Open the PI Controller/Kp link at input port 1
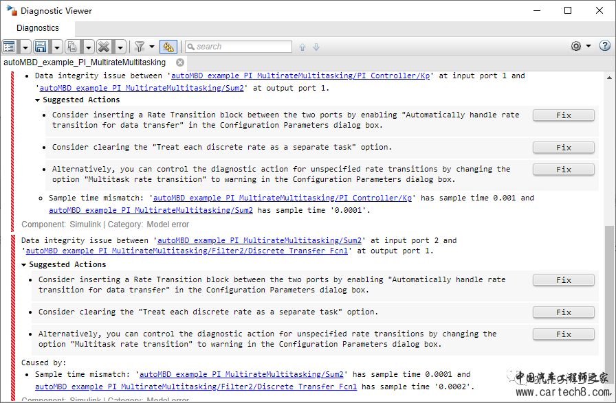Image resolution: width=616 pixels, height=403 pixels. pyautogui.click(x=300, y=76)
